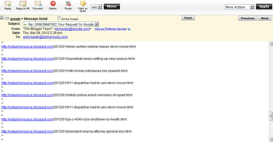The image size is (273, 142).
Task: Open the mitt-romney-introduces-his-spanish link
Action: tap(27, 71)
